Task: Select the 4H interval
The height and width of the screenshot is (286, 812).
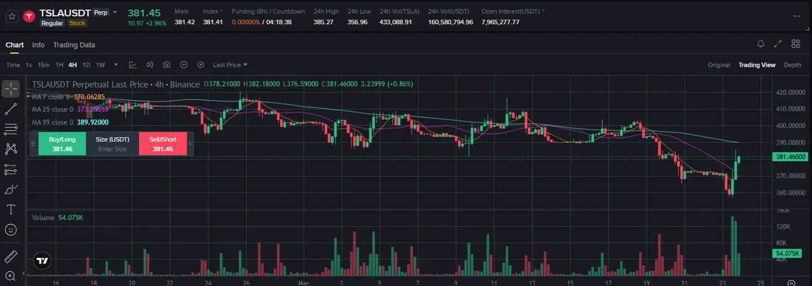Action: coord(73,65)
